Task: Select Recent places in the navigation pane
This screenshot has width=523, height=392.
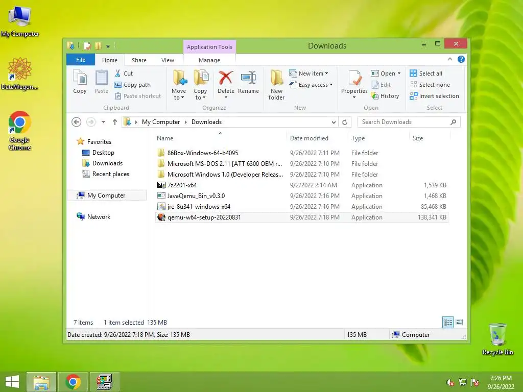Action: pos(105,174)
